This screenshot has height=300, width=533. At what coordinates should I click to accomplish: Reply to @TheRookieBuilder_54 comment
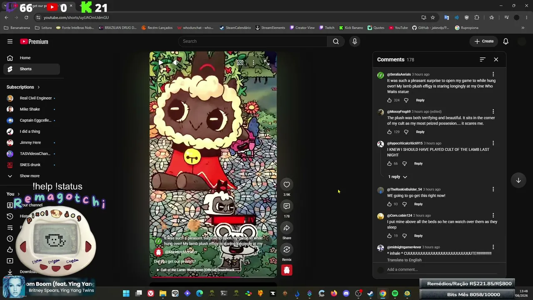[418, 204]
